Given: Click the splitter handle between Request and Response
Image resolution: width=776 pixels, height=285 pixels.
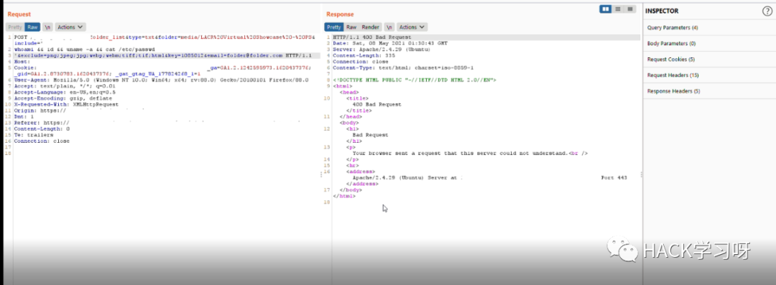Looking at the screenshot, I should click(x=320, y=174).
